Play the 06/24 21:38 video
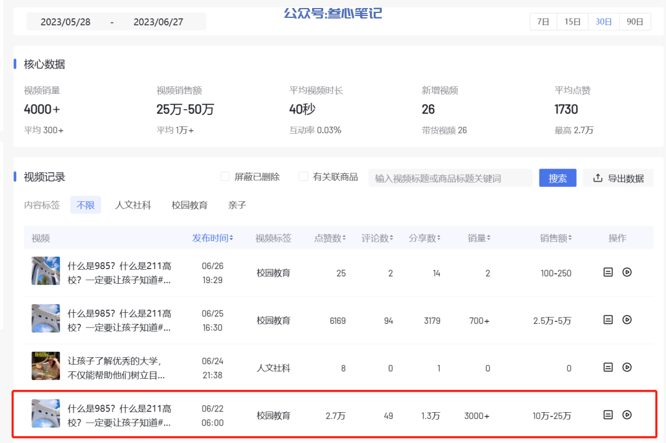666x443 pixels. coord(627,367)
